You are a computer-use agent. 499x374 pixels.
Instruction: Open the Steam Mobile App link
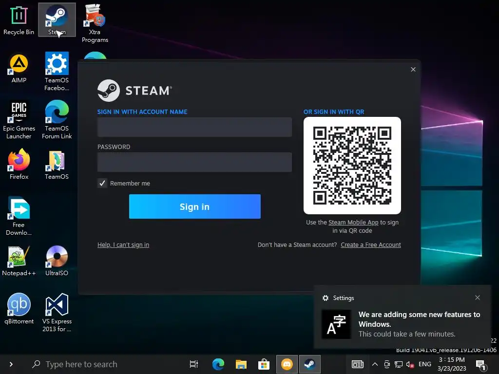pyautogui.click(x=353, y=222)
